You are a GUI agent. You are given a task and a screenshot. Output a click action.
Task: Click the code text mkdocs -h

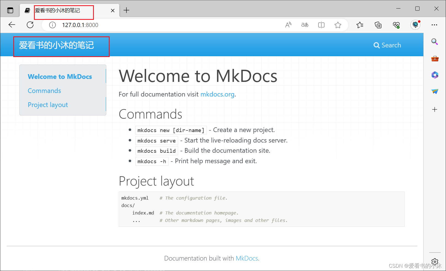(x=152, y=161)
